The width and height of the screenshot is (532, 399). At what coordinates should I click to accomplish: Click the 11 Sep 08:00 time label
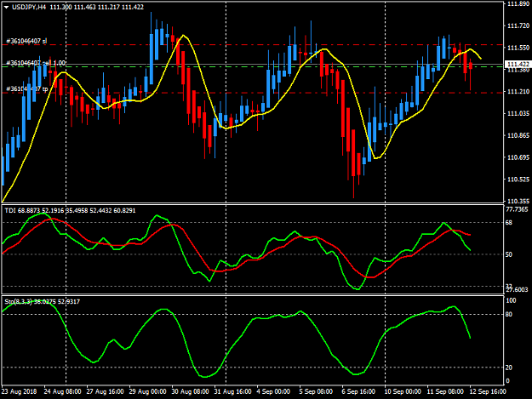tap(445, 391)
